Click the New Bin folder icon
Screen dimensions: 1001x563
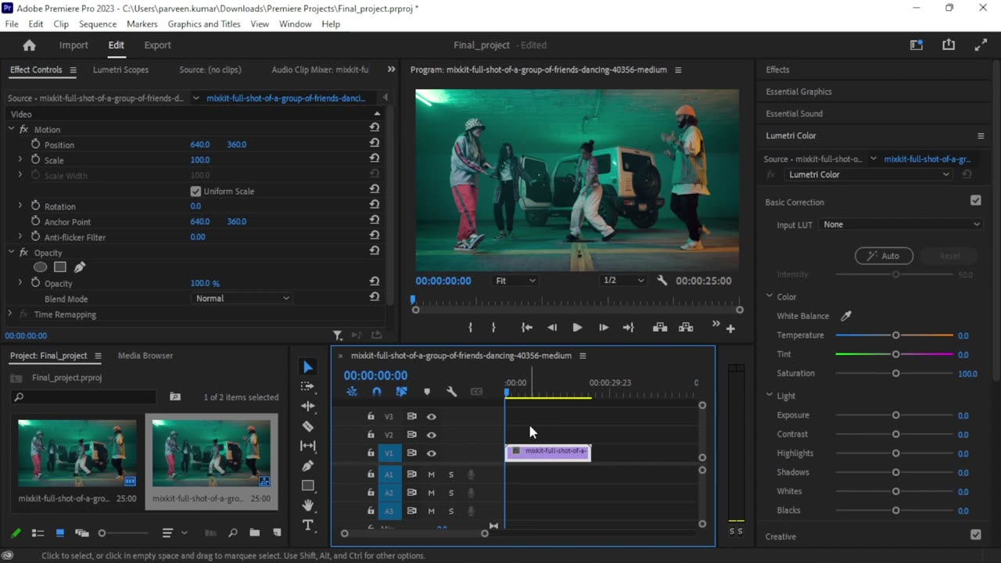[254, 533]
